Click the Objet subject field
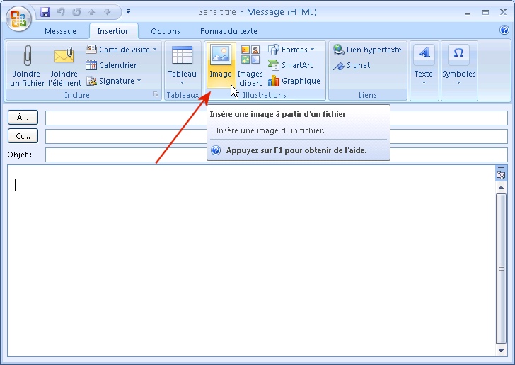The height and width of the screenshot is (365, 515). pos(277,155)
